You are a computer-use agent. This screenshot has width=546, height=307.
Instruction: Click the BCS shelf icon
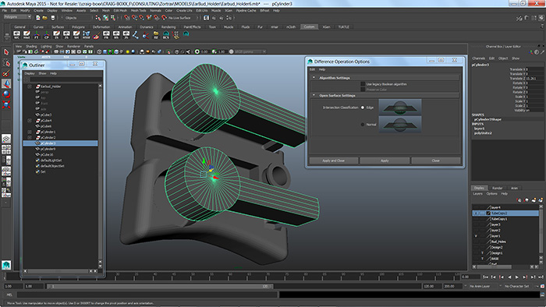pos(166,35)
